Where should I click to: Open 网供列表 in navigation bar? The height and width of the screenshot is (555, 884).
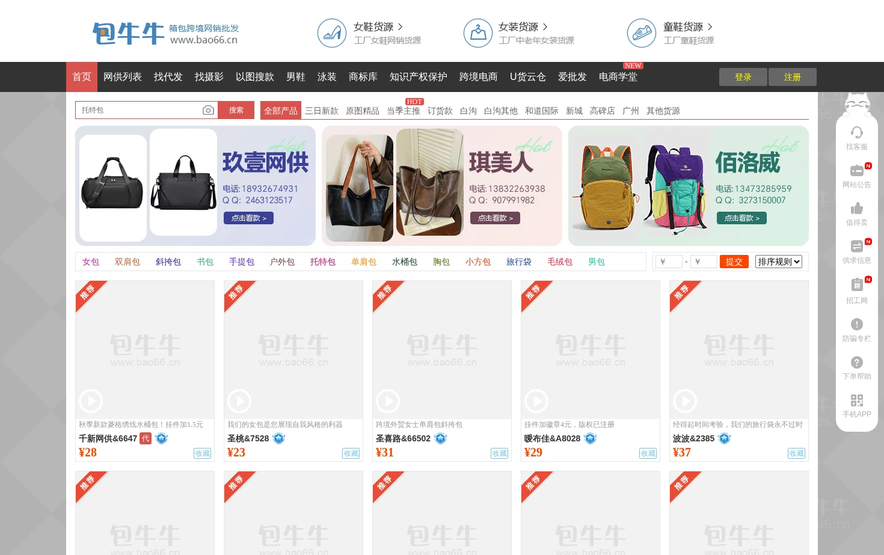tap(123, 77)
